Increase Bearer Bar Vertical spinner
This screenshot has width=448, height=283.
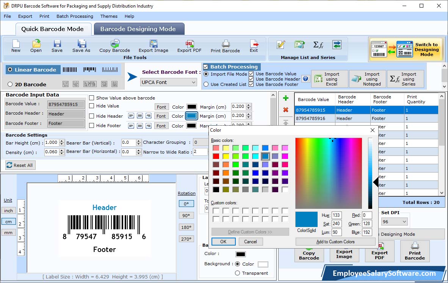click(139, 141)
